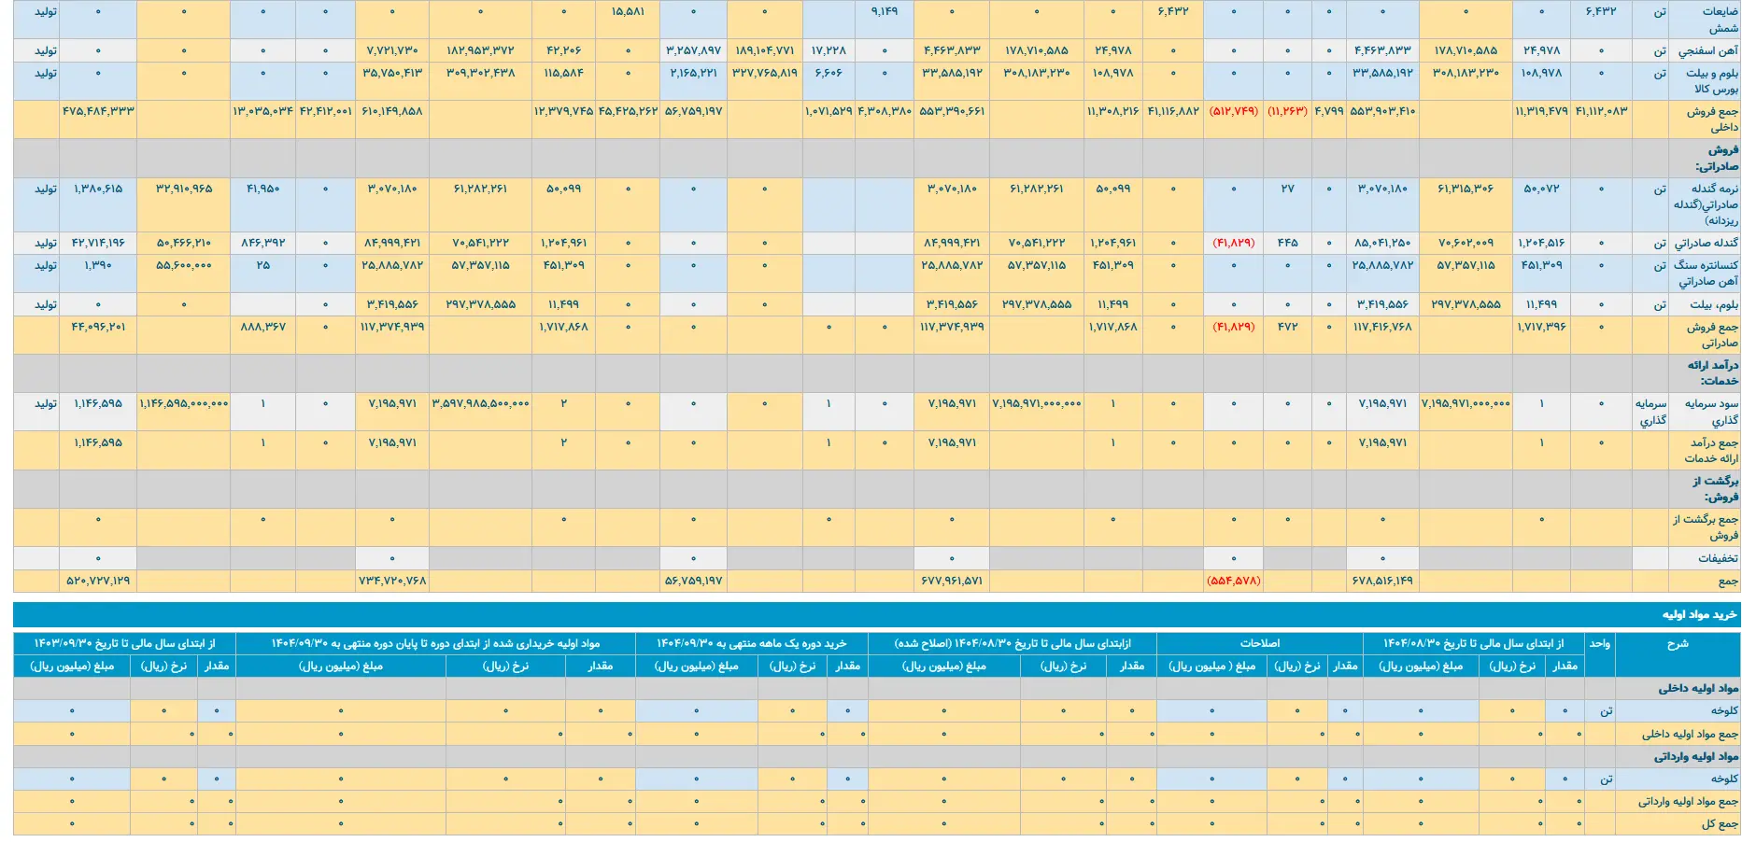Viewport: 1742px width, 842px height.
Task: Select the 'جمع فروش داخلی' total row label
Action: coord(1711,119)
